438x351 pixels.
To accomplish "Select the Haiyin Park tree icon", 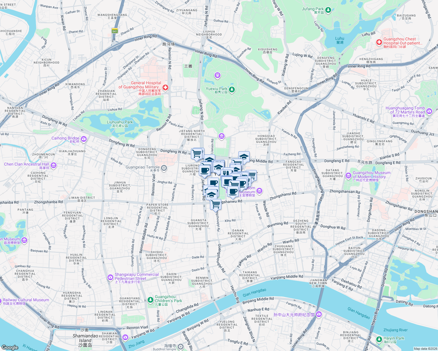I will (x=379, y=339).
